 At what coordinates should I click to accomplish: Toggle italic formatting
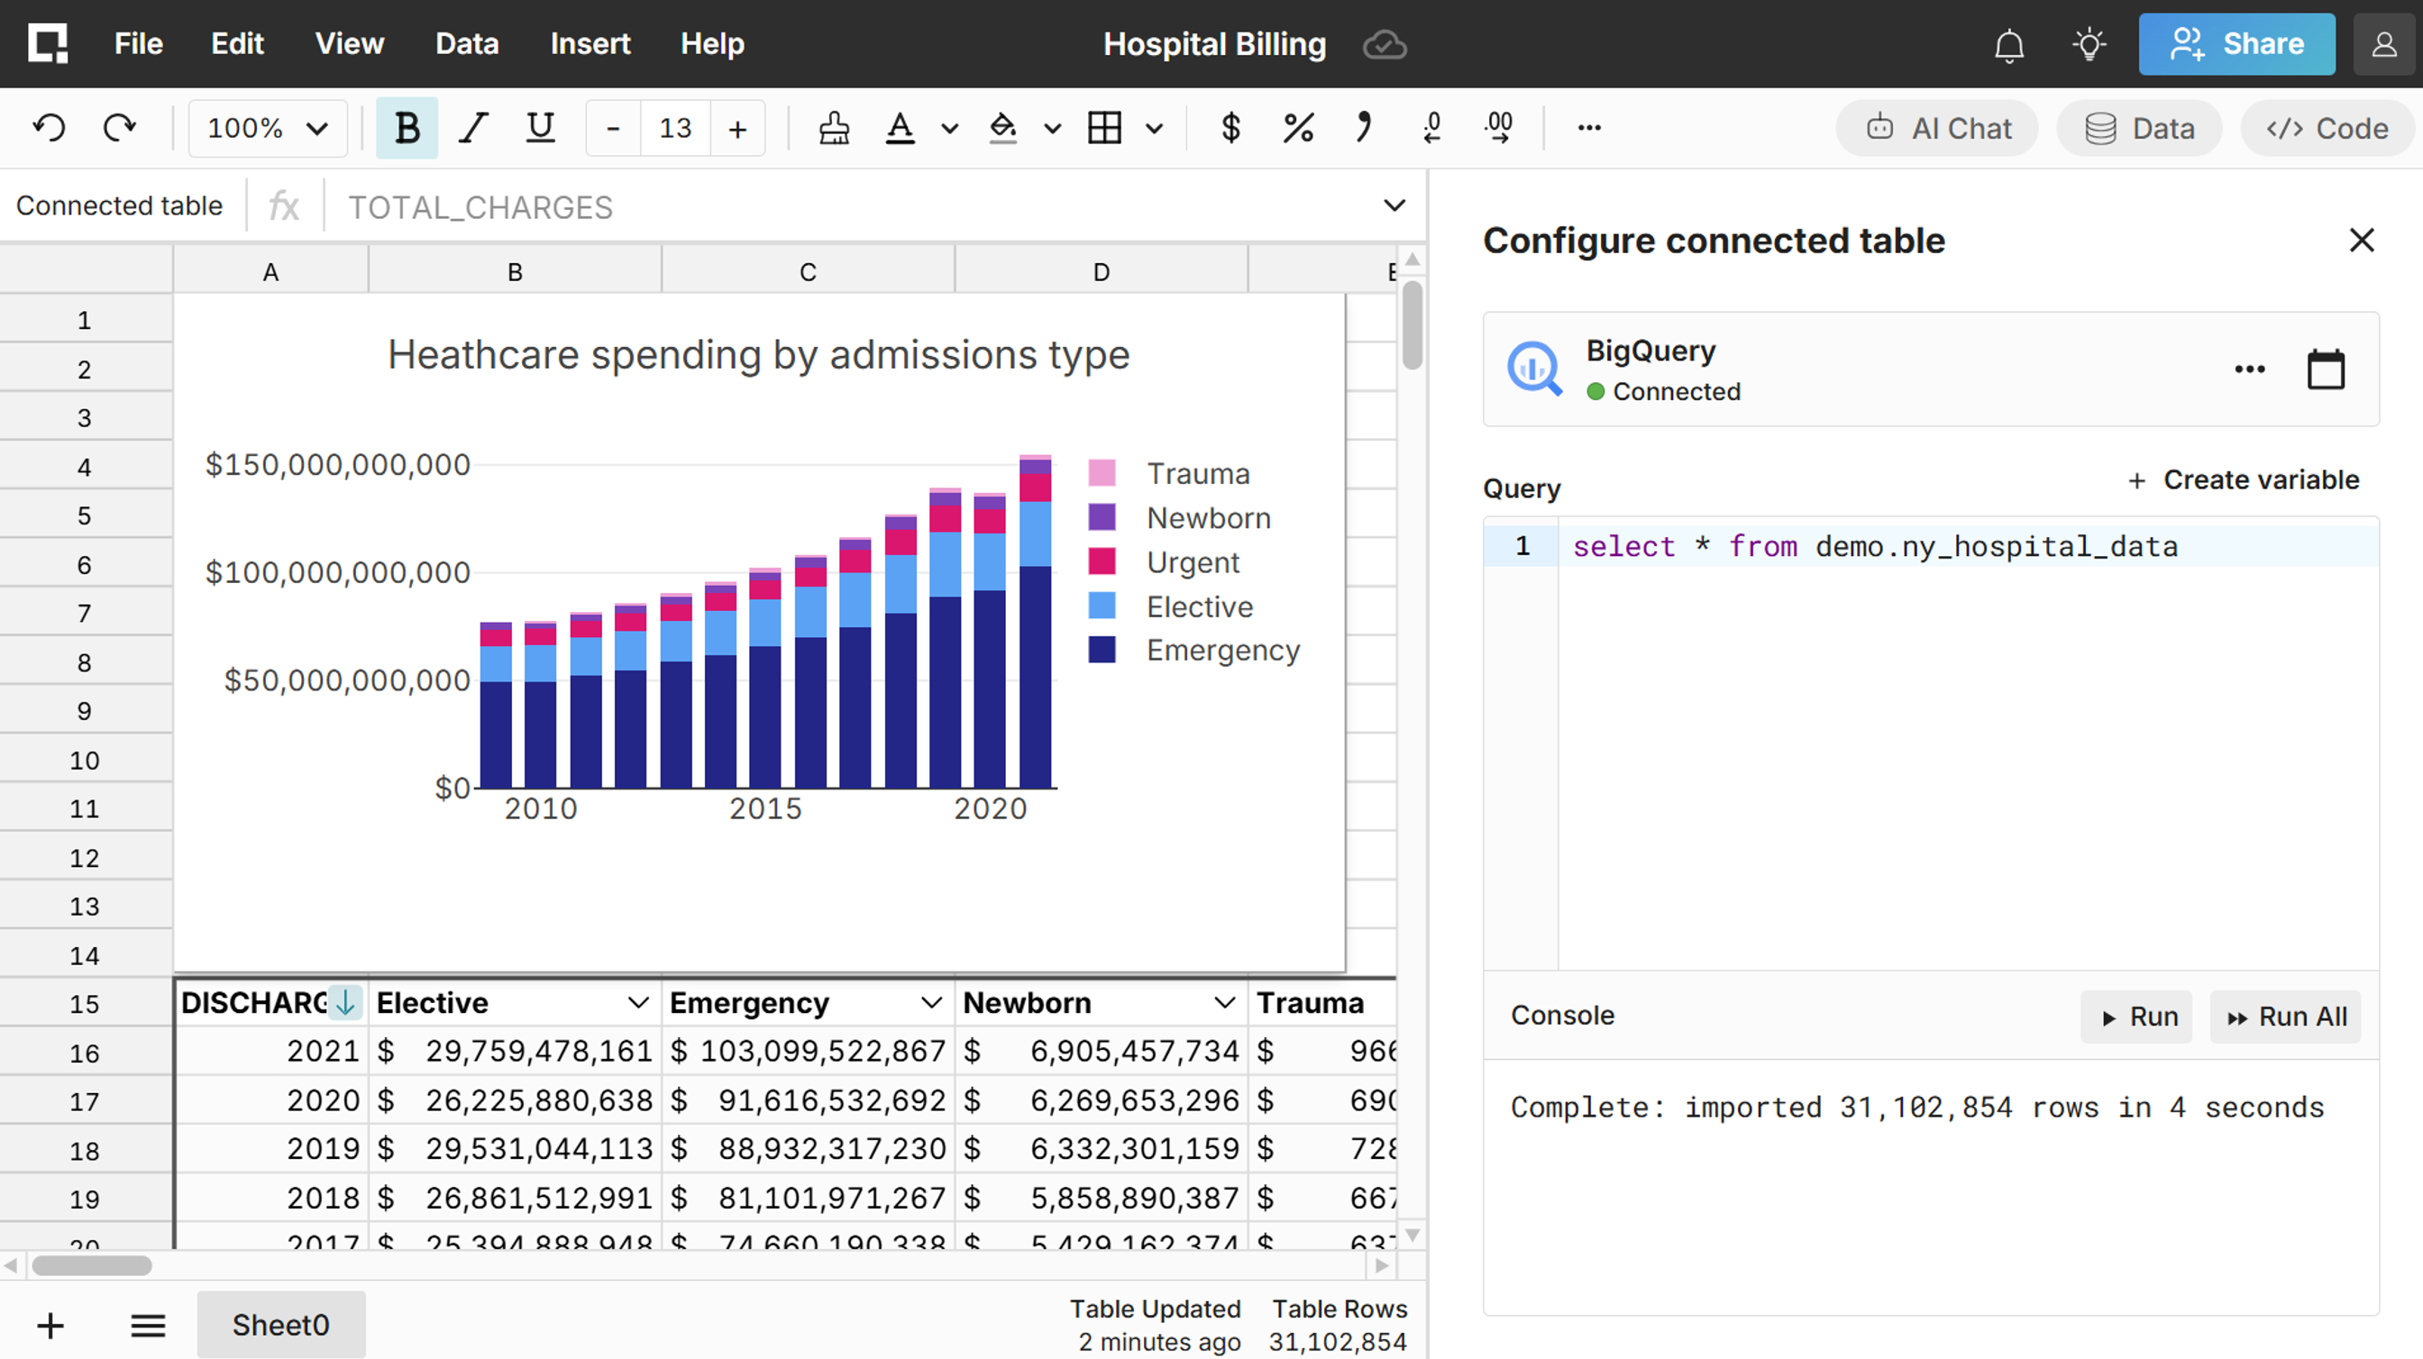click(473, 127)
